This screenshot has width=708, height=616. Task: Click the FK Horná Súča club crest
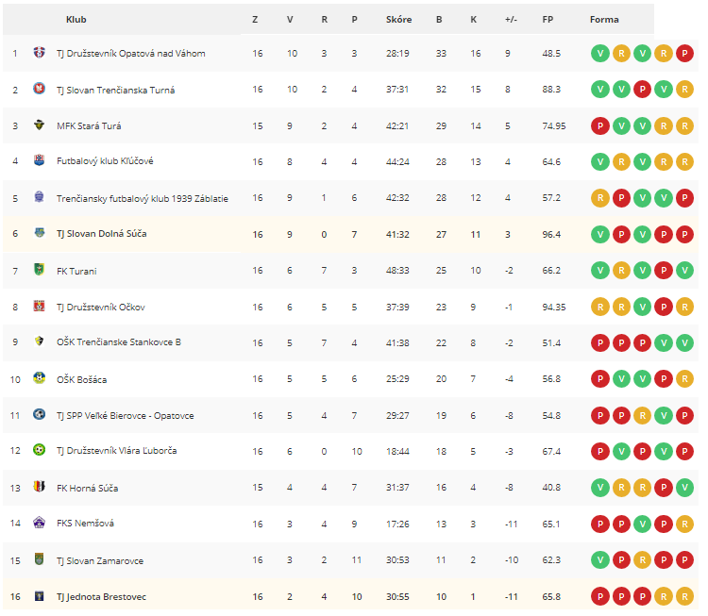click(40, 487)
